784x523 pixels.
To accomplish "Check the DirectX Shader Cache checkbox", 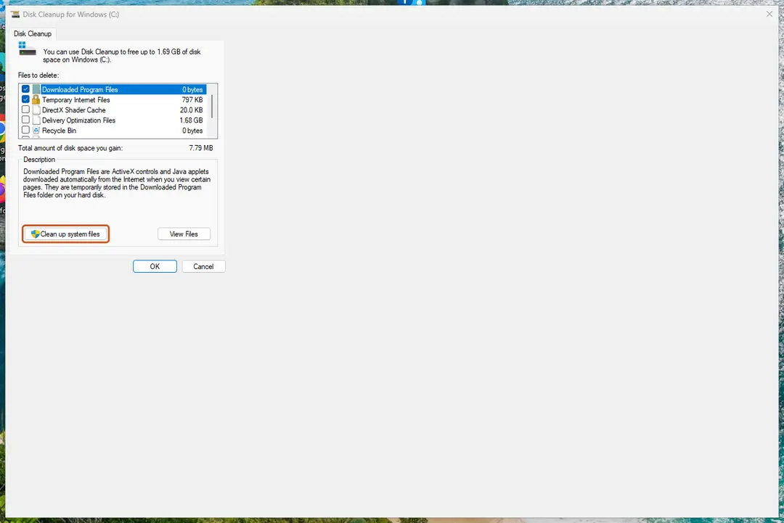I will pos(25,110).
